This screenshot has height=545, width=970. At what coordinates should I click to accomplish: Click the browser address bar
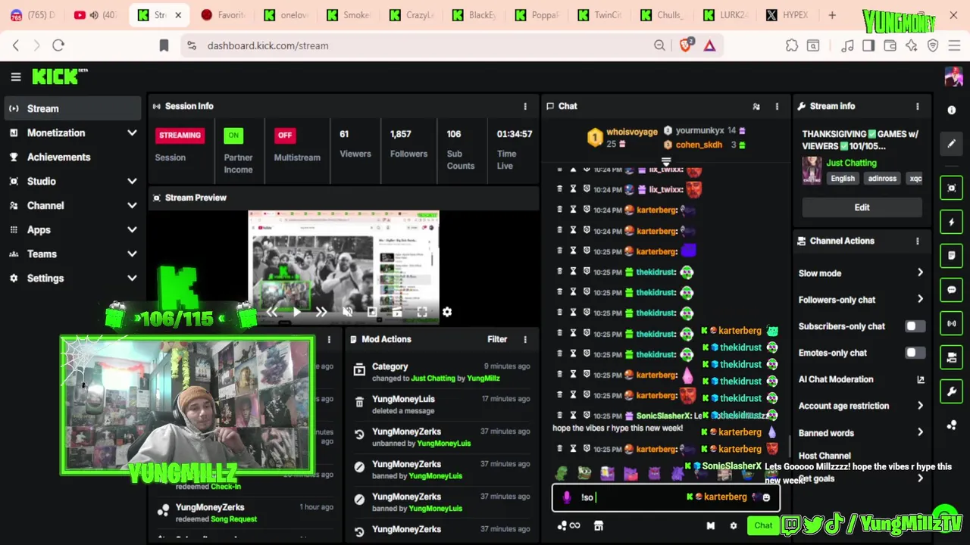(421, 45)
